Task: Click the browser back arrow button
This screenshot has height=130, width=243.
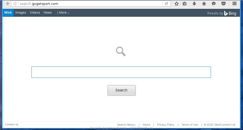Action: [x=8, y=4]
